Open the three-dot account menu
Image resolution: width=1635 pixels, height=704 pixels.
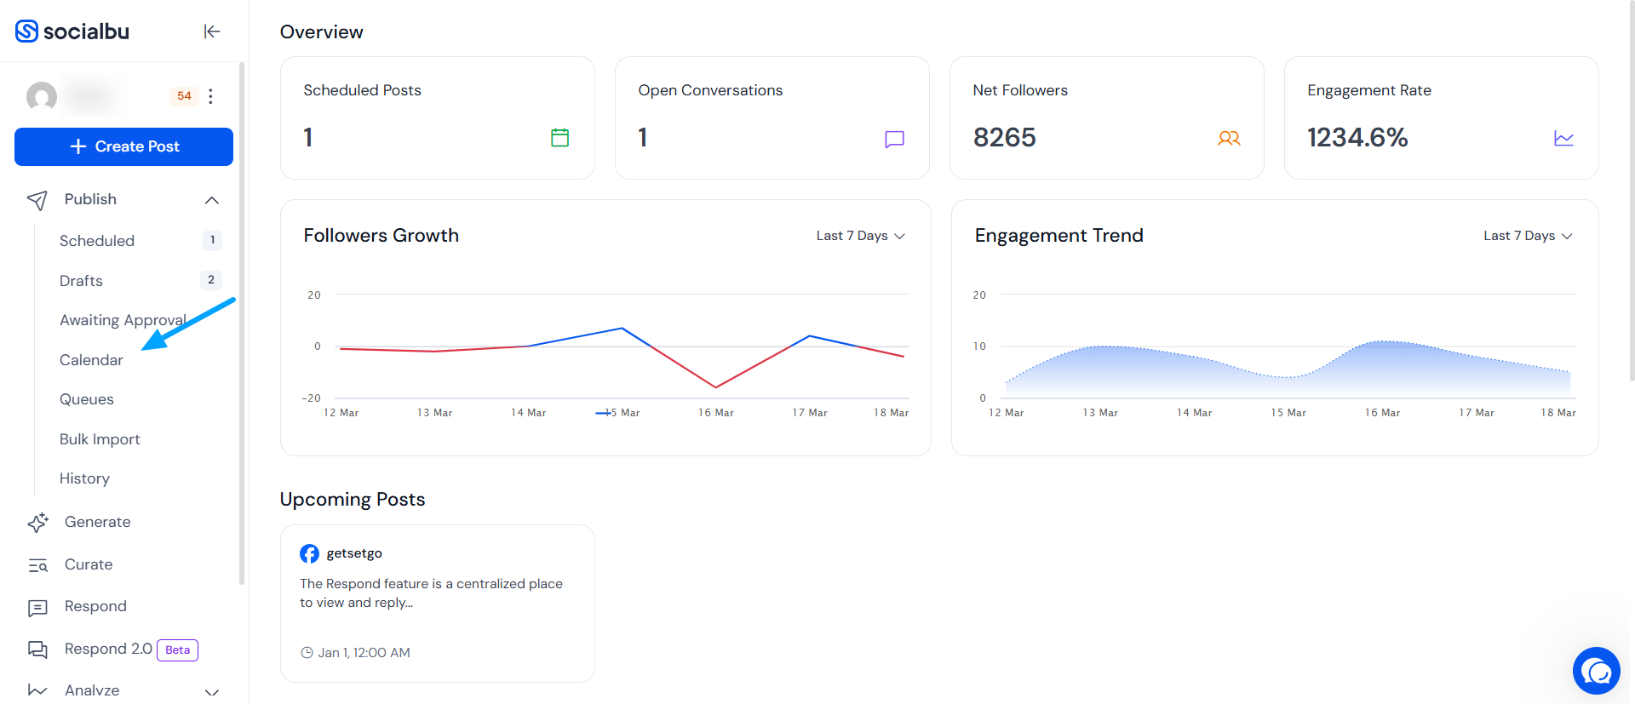tap(210, 96)
